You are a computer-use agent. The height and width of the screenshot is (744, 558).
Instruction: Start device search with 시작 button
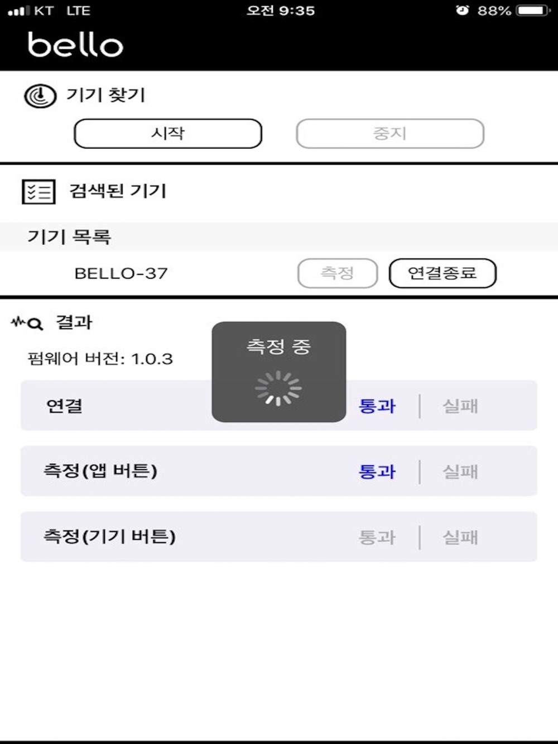pyautogui.click(x=168, y=134)
